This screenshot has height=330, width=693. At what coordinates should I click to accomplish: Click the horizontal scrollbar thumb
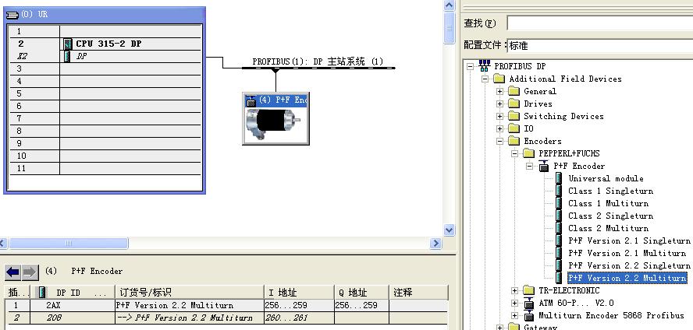click(69, 243)
